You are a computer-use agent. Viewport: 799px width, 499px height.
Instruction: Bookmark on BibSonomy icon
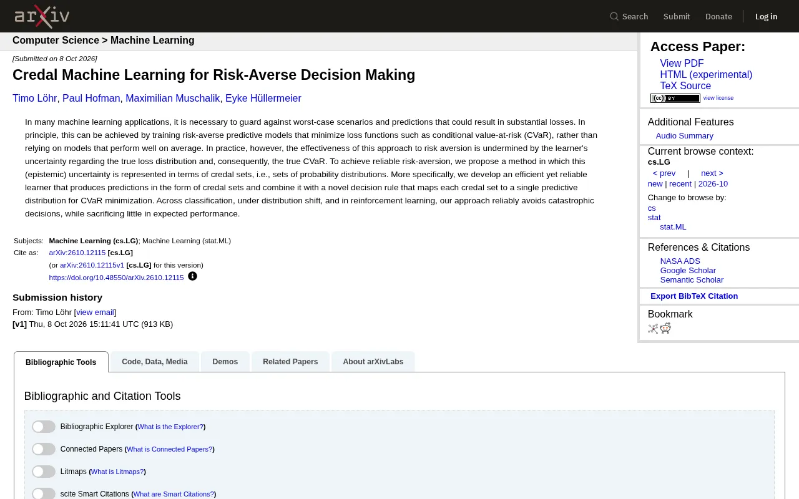coord(653,329)
